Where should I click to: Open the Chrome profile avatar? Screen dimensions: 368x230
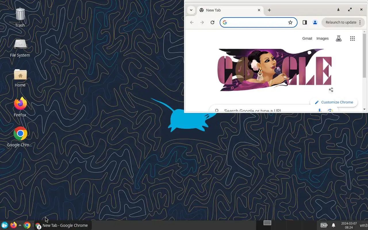point(315,22)
